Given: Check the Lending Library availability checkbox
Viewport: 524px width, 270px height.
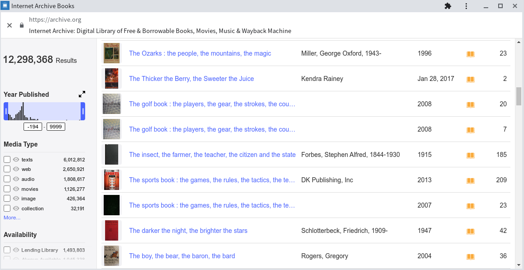Looking at the screenshot, I should [x=7, y=250].
